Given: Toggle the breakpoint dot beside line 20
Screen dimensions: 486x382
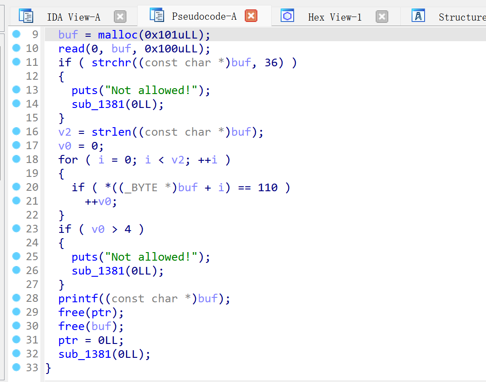Looking at the screenshot, I should point(17,187).
